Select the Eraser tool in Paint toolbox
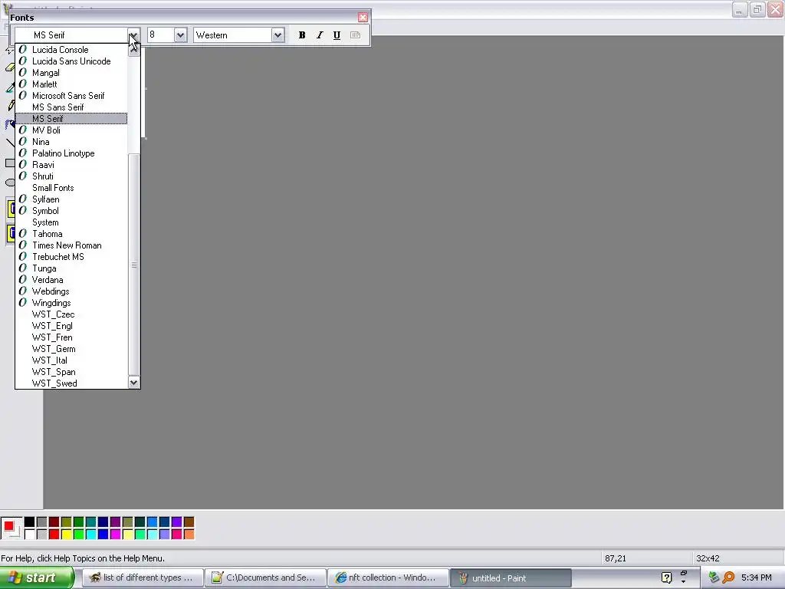 (10, 67)
